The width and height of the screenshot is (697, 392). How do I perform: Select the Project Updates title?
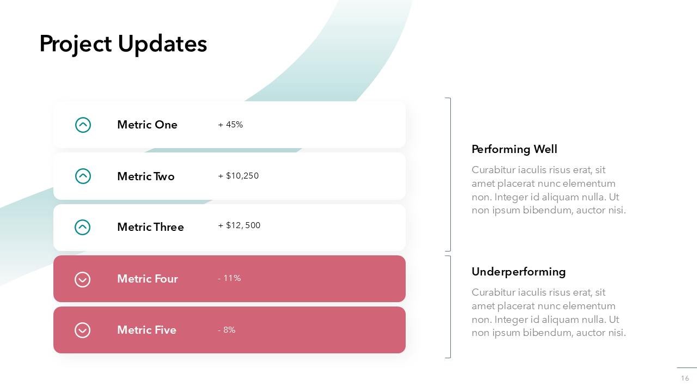123,44
